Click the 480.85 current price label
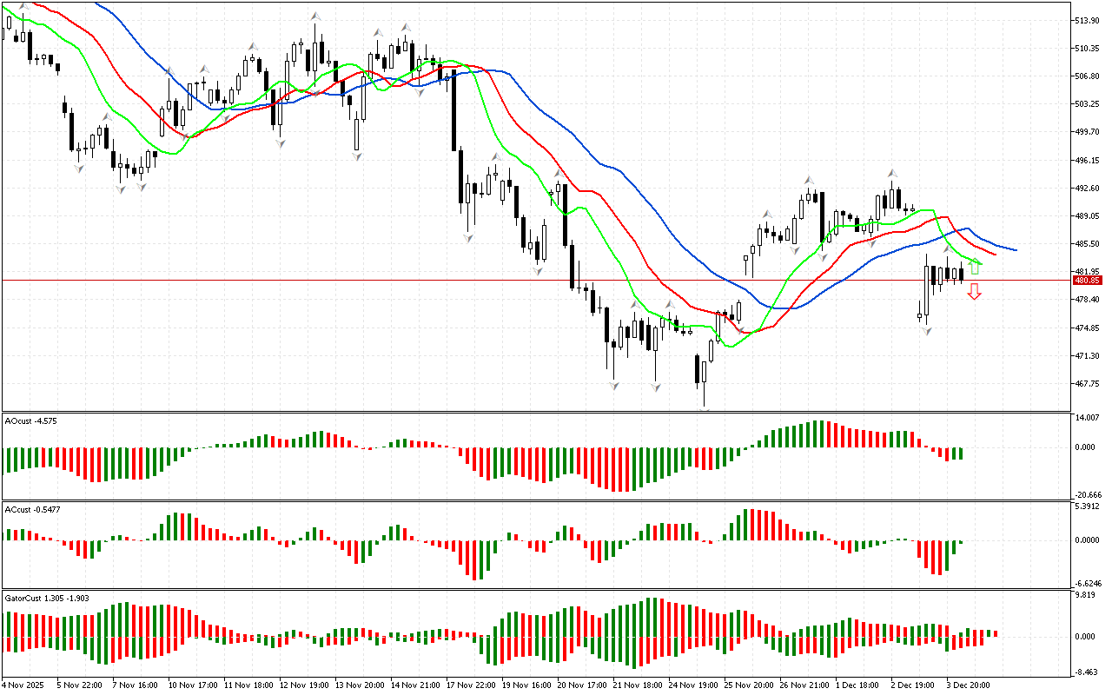This screenshot has height=695, width=1112. click(1087, 281)
